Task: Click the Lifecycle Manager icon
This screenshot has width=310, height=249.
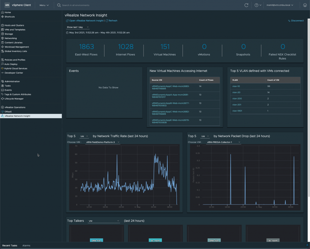Action: (2, 99)
